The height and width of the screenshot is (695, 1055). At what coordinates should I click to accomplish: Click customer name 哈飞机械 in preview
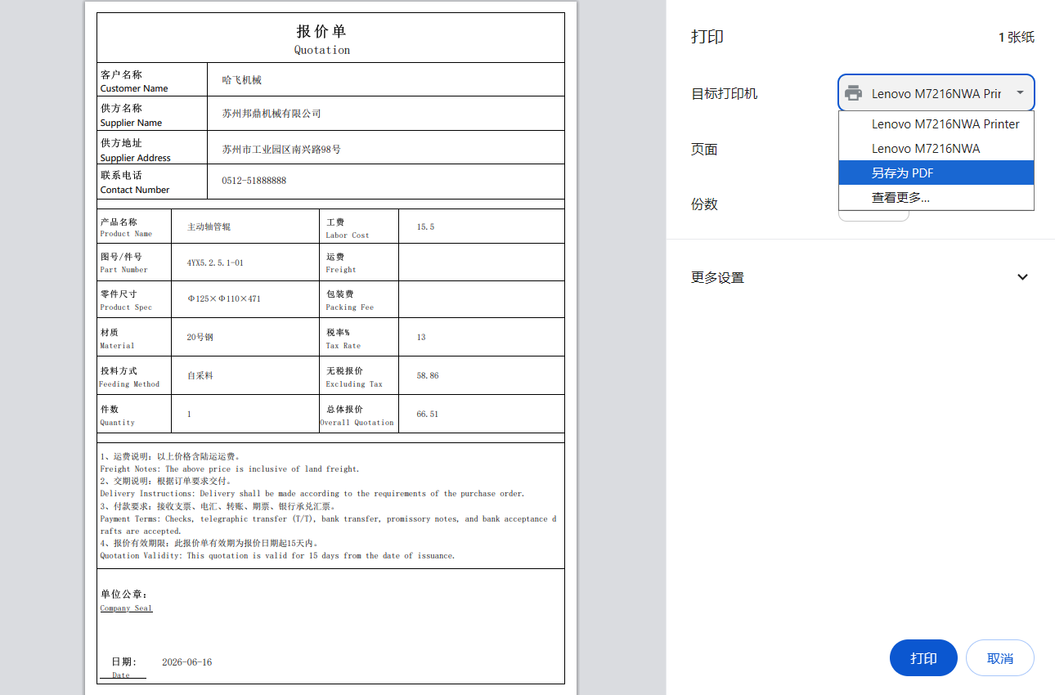241,80
